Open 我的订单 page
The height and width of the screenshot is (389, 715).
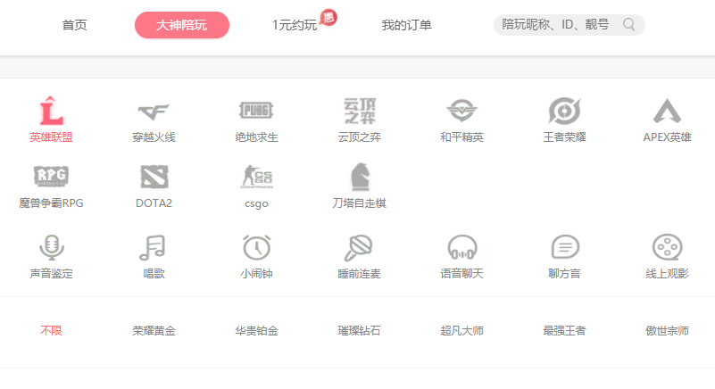click(406, 25)
